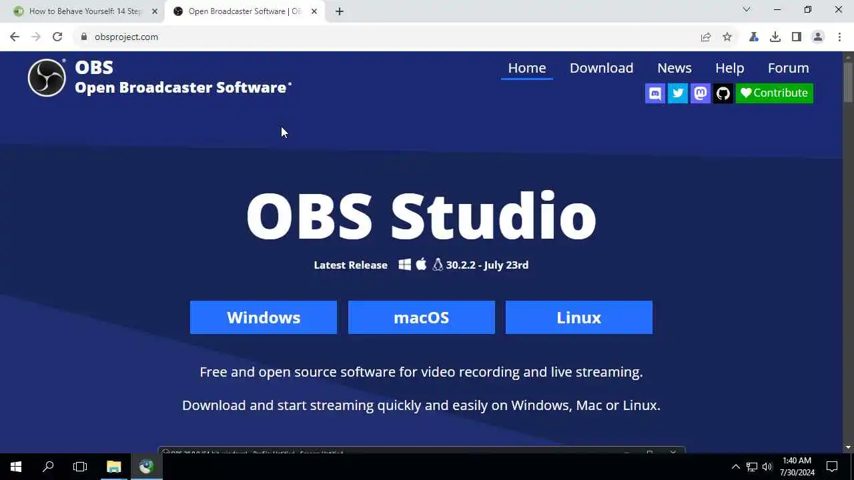This screenshot has height=480, width=854.
Task: Click the "OBS Studio" heading
Action: [421, 215]
